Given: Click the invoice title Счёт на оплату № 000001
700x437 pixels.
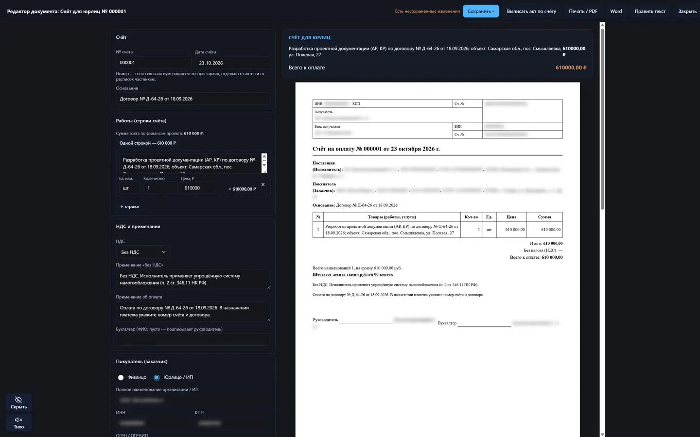Looking at the screenshot, I should (x=376, y=149).
